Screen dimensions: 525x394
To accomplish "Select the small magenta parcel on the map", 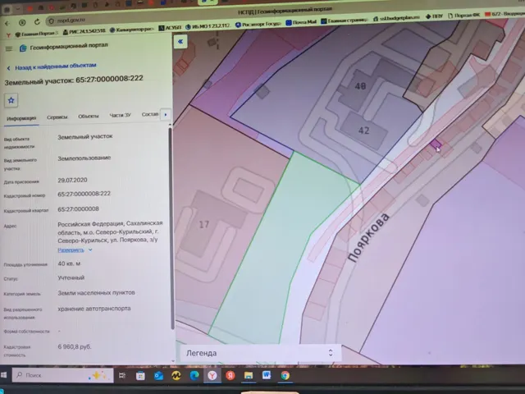I will click(436, 144).
